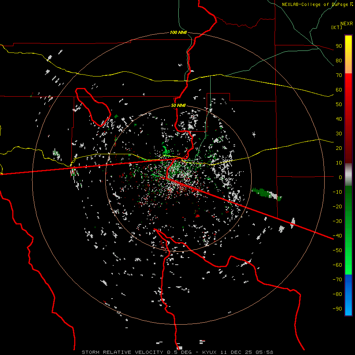Click the 10 value on the velocity scale
Viewport: 355px width, 355px height.
point(339,163)
